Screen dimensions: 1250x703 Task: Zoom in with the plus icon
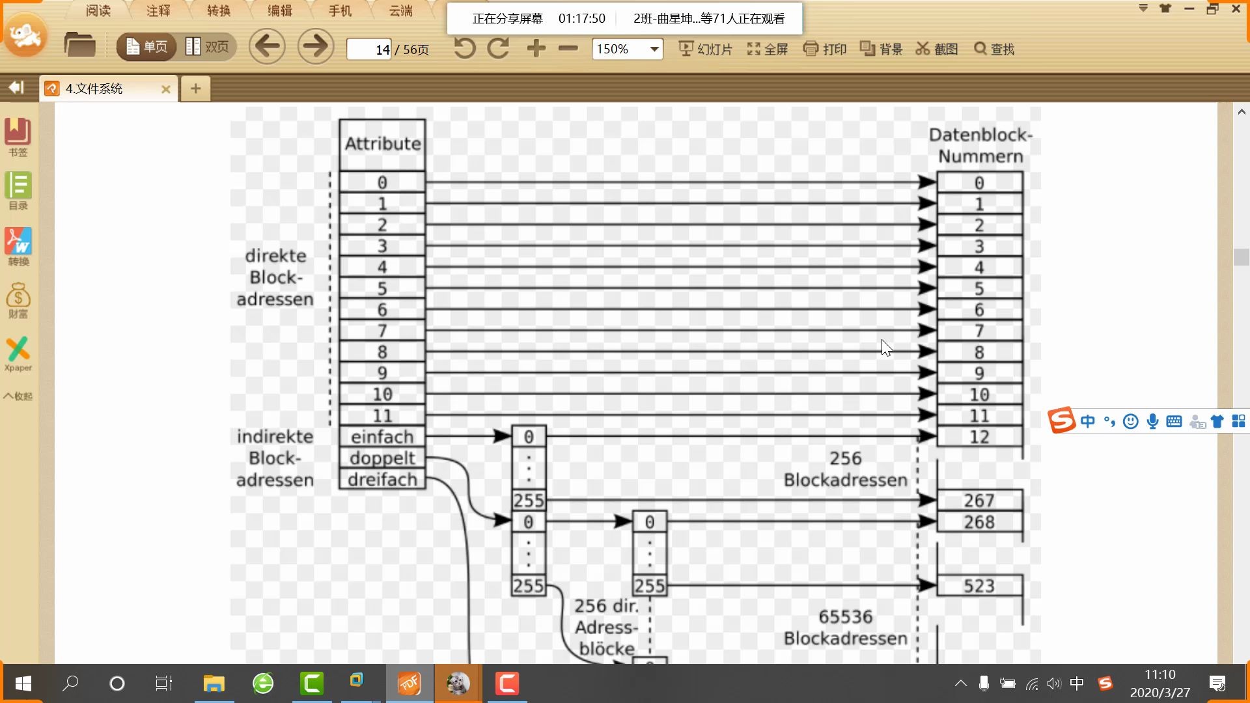click(x=536, y=48)
